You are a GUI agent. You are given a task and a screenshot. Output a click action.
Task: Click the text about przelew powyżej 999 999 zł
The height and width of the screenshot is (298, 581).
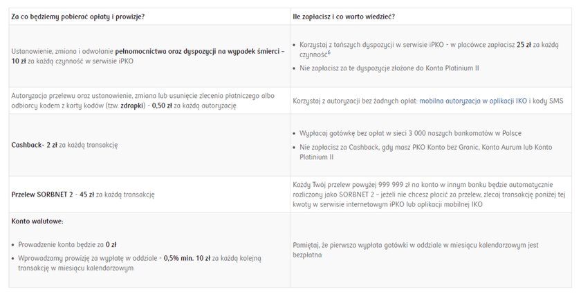[x=429, y=195]
